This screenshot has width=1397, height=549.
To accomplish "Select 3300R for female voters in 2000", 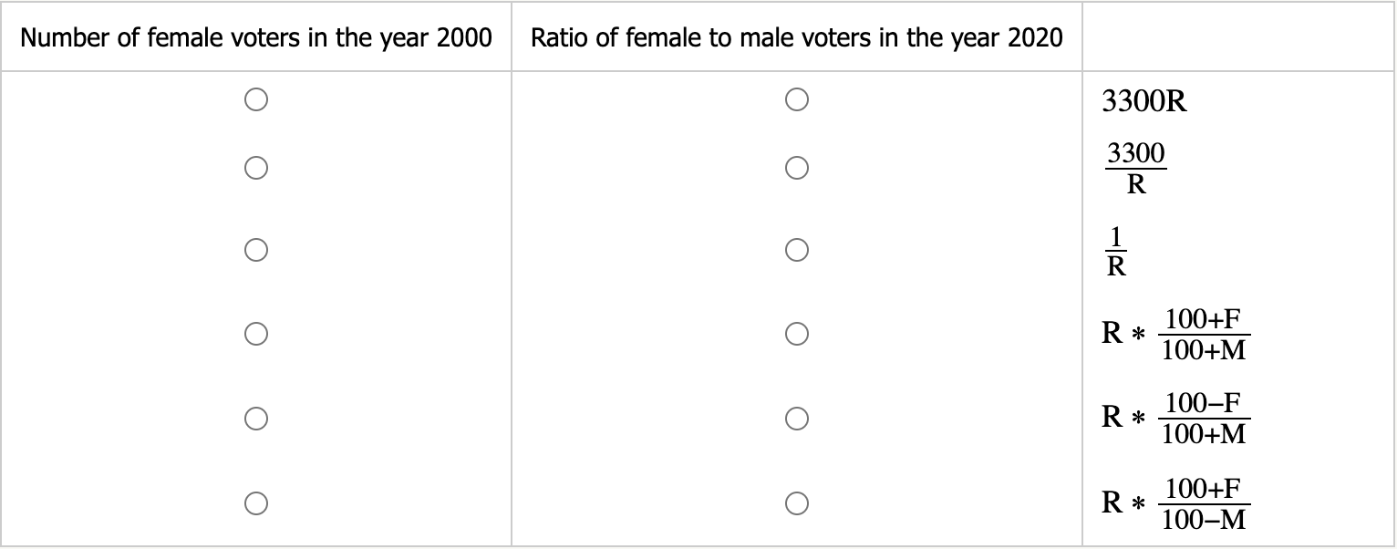I will pos(255,98).
